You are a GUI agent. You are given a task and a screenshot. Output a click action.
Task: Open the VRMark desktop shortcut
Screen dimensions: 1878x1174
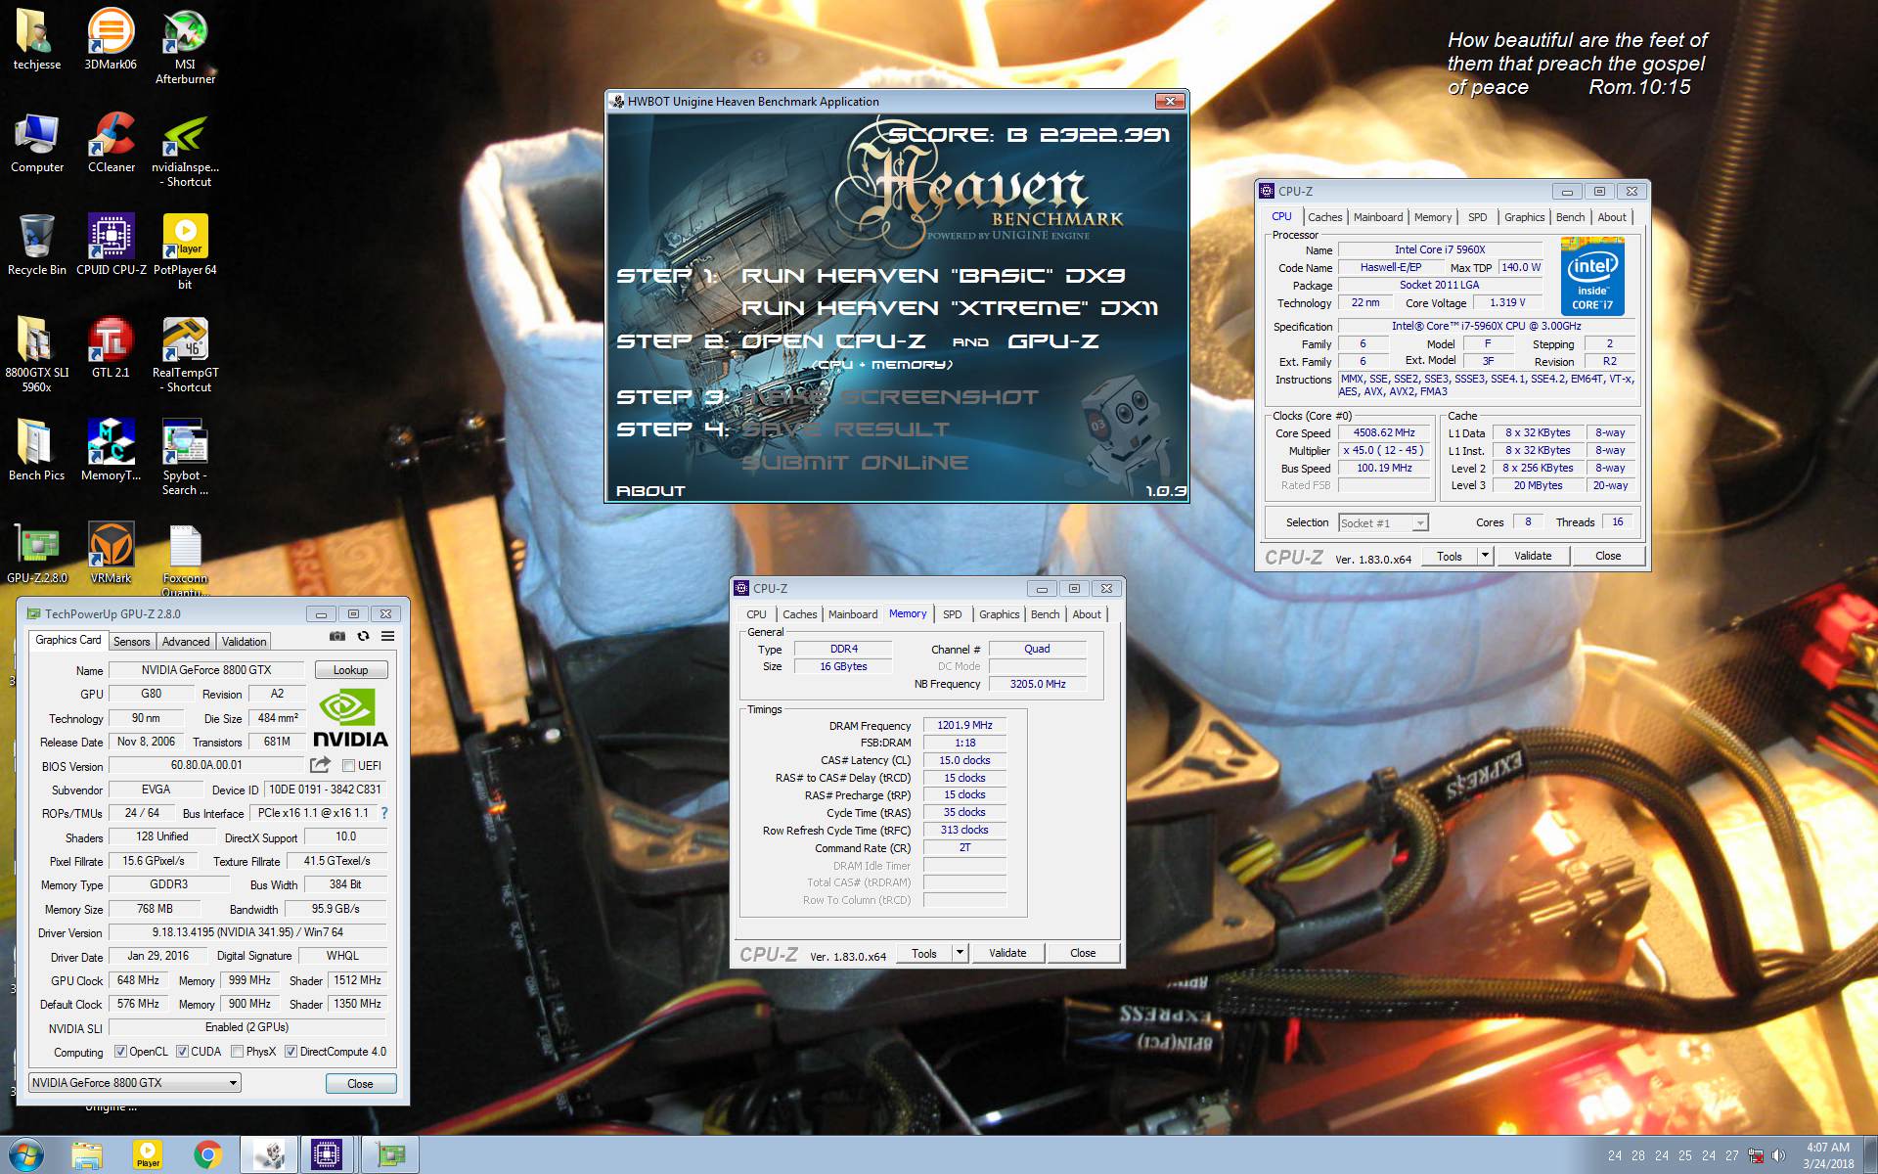tap(111, 554)
